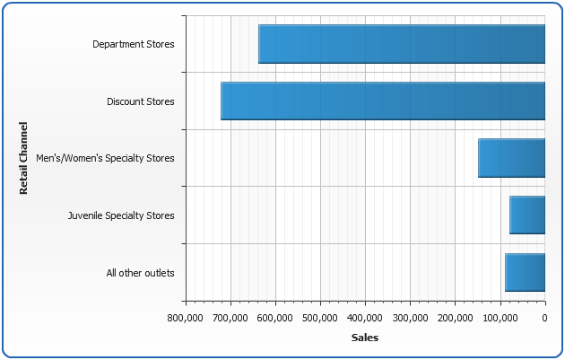Viewport: 565px width, 360px height.
Task: Select the 600,000 tick label
Action: pyautogui.click(x=275, y=318)
